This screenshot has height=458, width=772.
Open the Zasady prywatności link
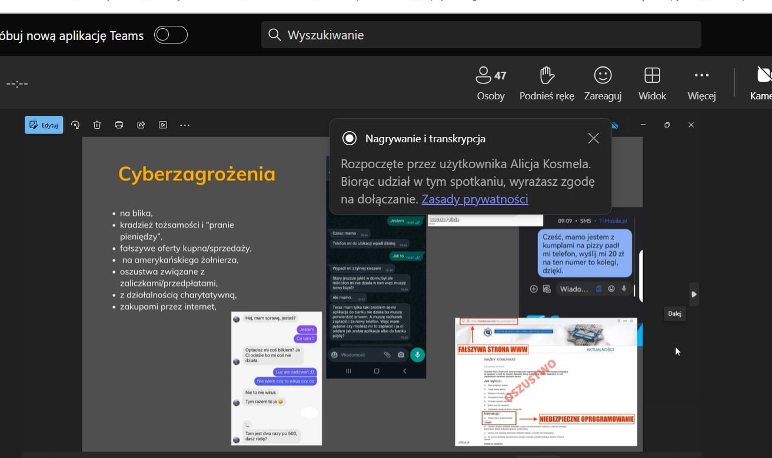point(474,199)
